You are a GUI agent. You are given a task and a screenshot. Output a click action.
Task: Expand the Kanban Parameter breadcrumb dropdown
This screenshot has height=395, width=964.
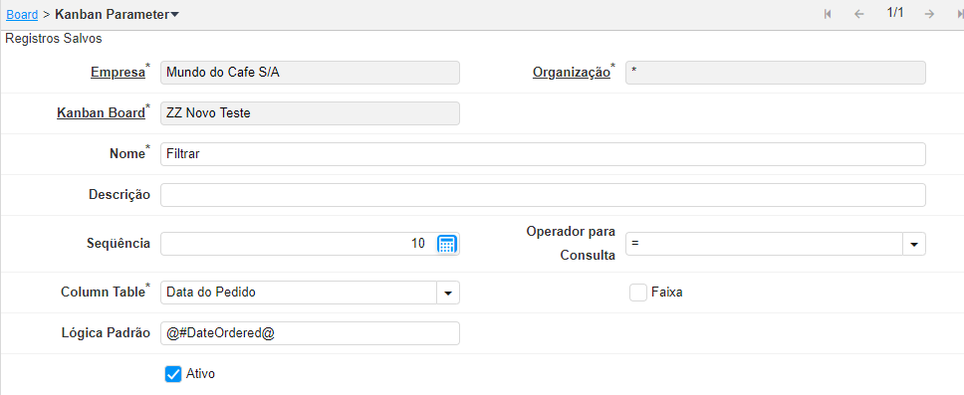[174, 15]
